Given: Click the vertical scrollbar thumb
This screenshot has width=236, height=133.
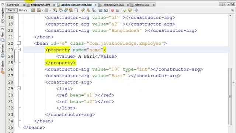Looking at the screenshot, I should (230, 96).
